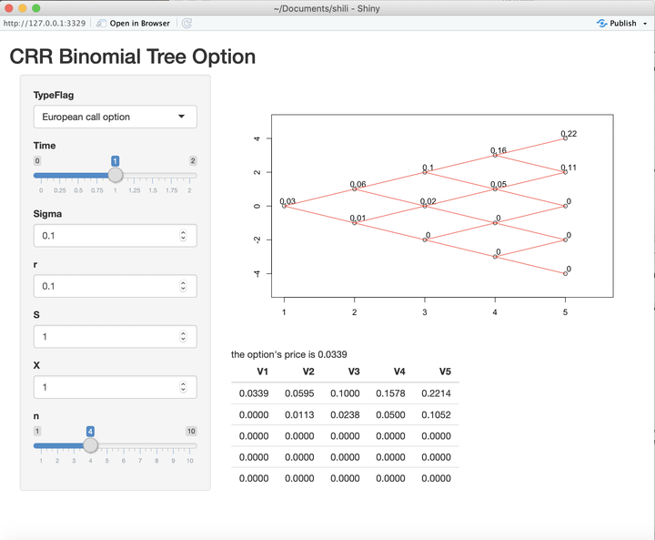Image resolution: width=655 pixels, height=540 pixels.
Task: Click the reload app icon
Action: [x=186, y=23]
